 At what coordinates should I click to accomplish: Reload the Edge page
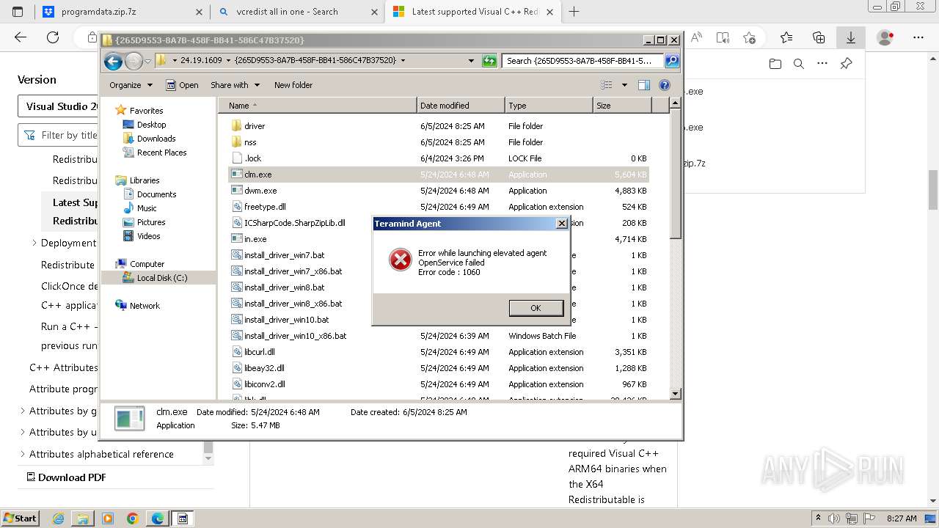[x=53, y=37]
